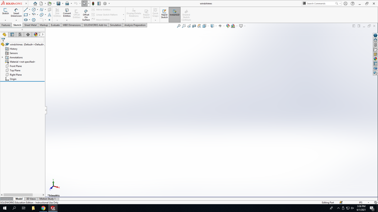Click the History folder in feature tree
This screenshot has width=378, height=212.
13,49
